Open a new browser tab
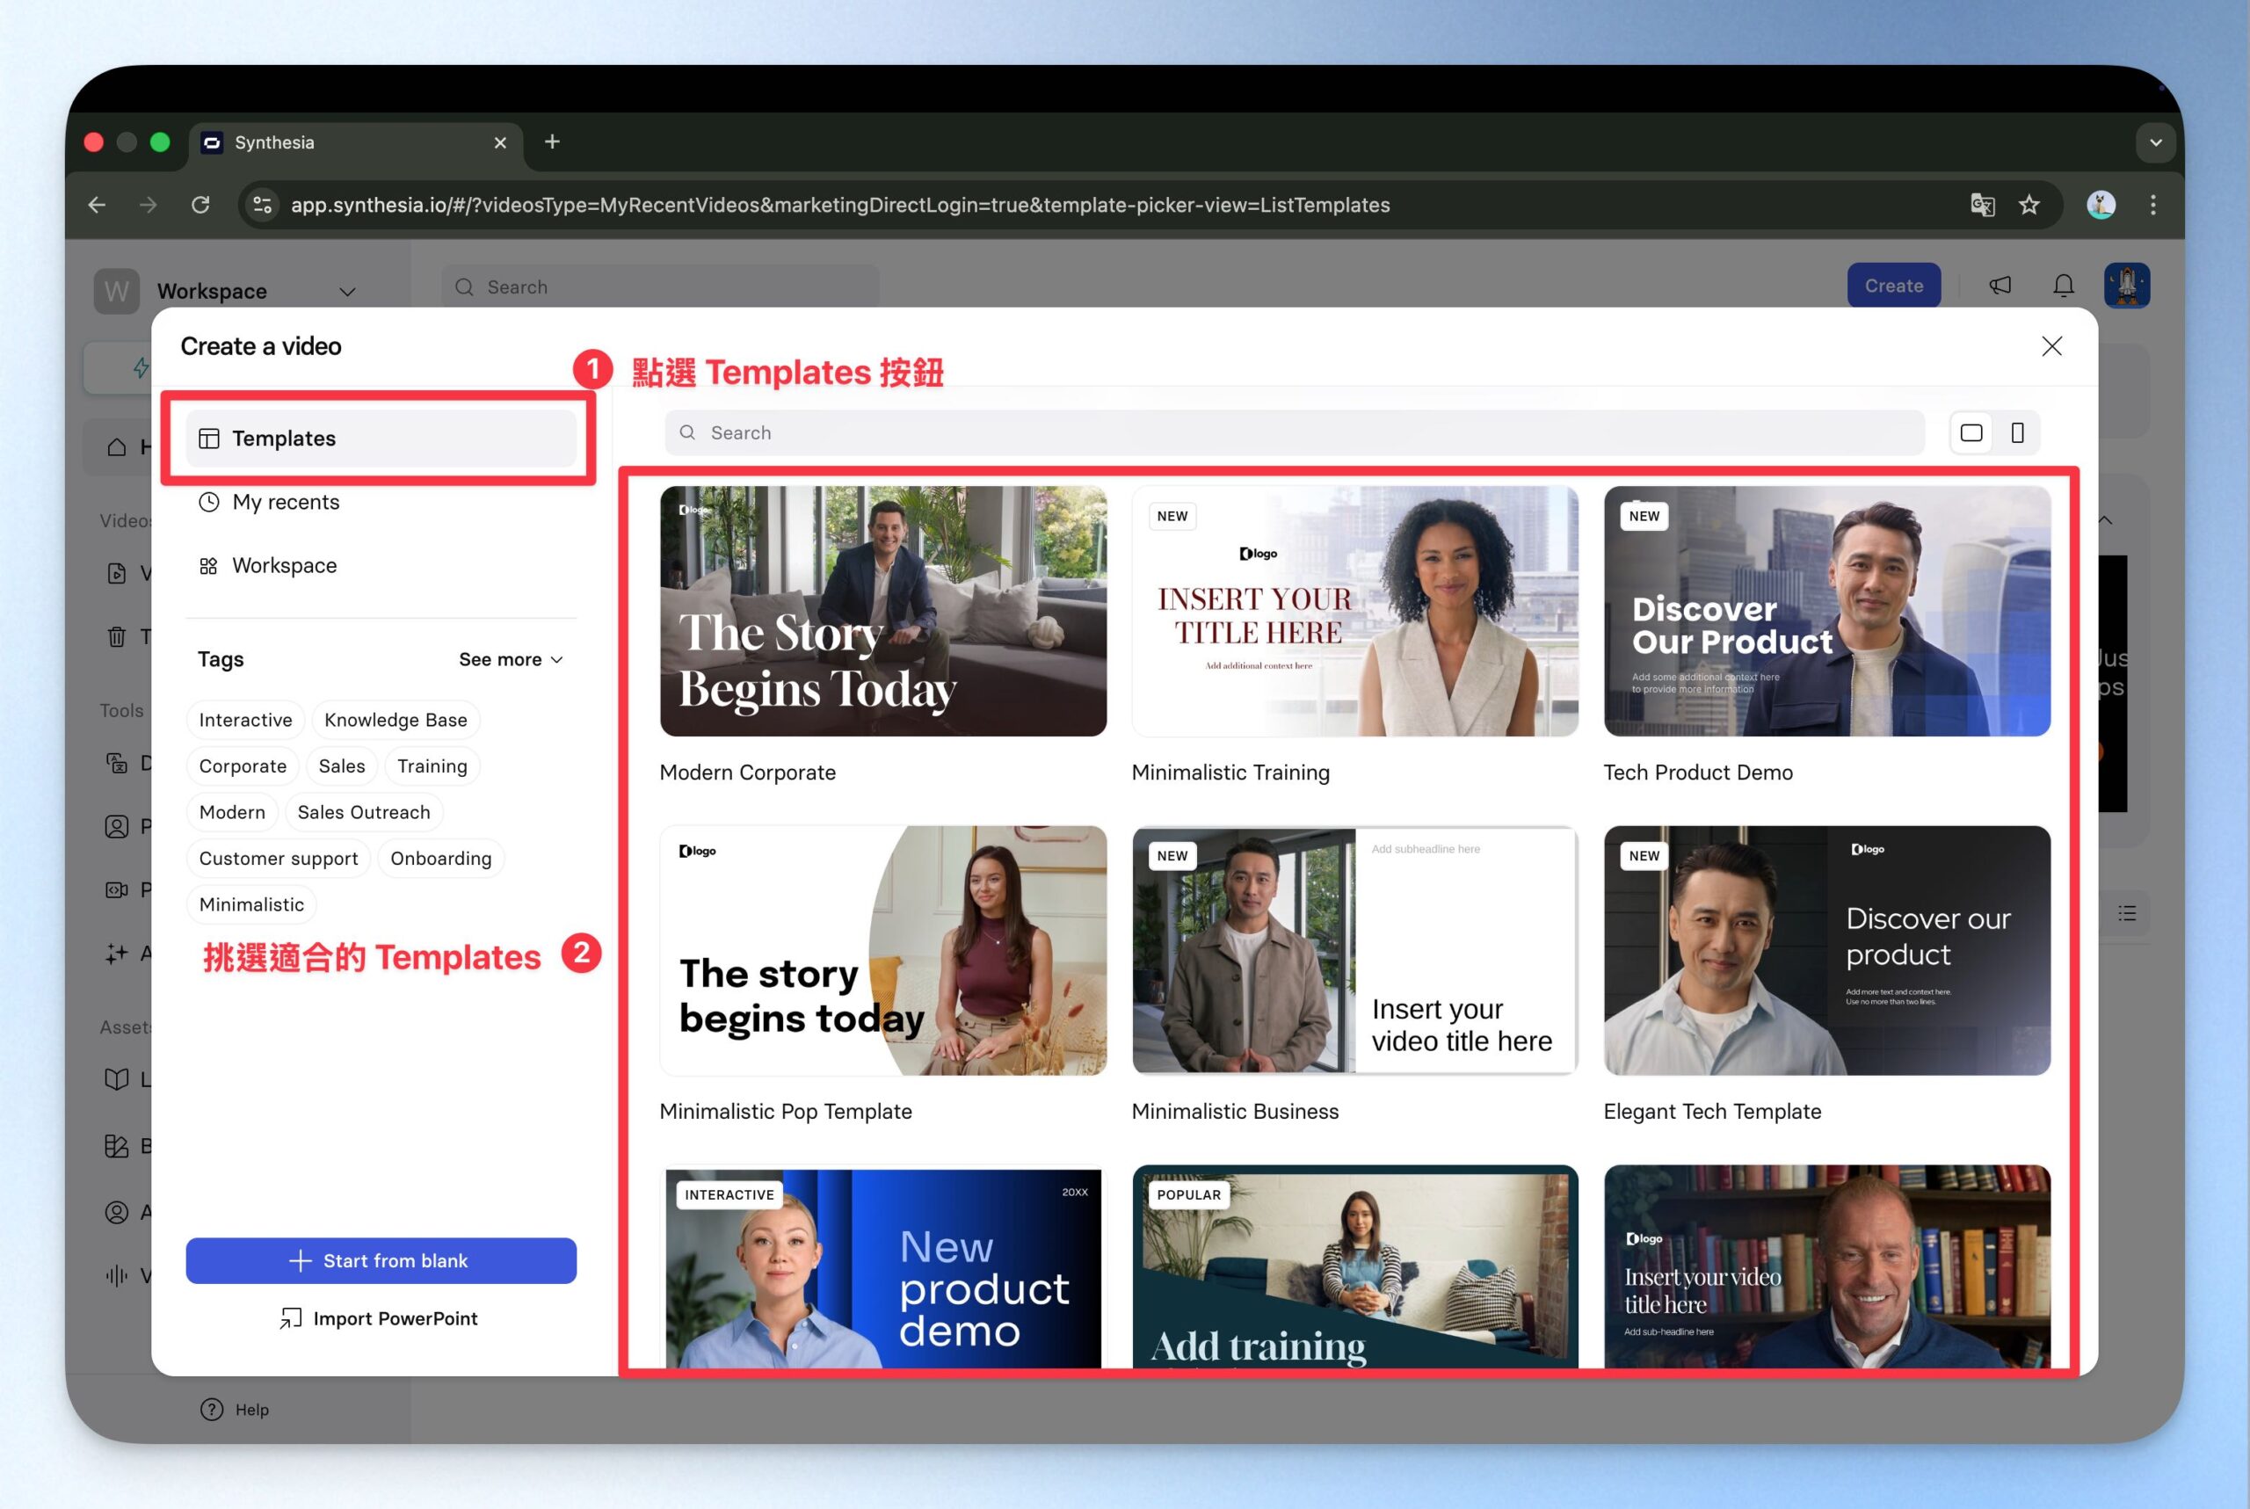The width and height of the screenshot is (2250, 1509). tap(551, 142)
